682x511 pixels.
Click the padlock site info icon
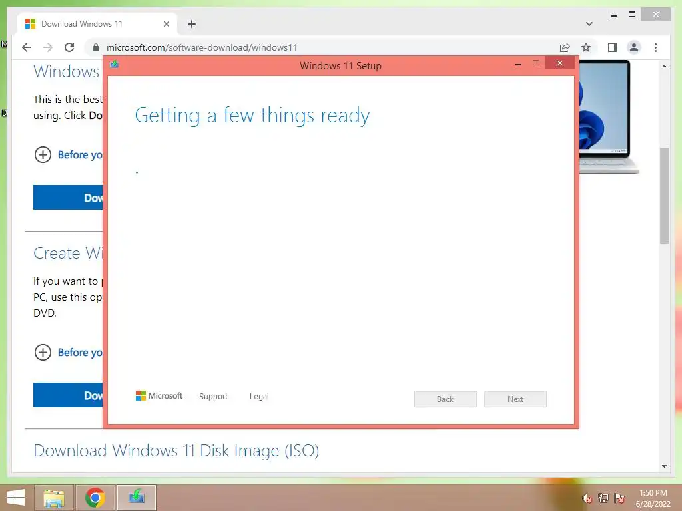tap(96, 47)
